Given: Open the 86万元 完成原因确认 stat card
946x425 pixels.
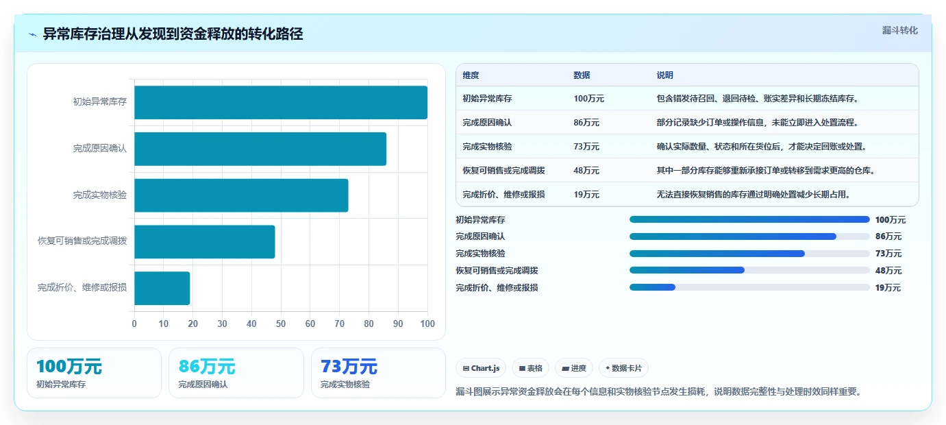Looking at the screenshot, I should coord(236,373).
